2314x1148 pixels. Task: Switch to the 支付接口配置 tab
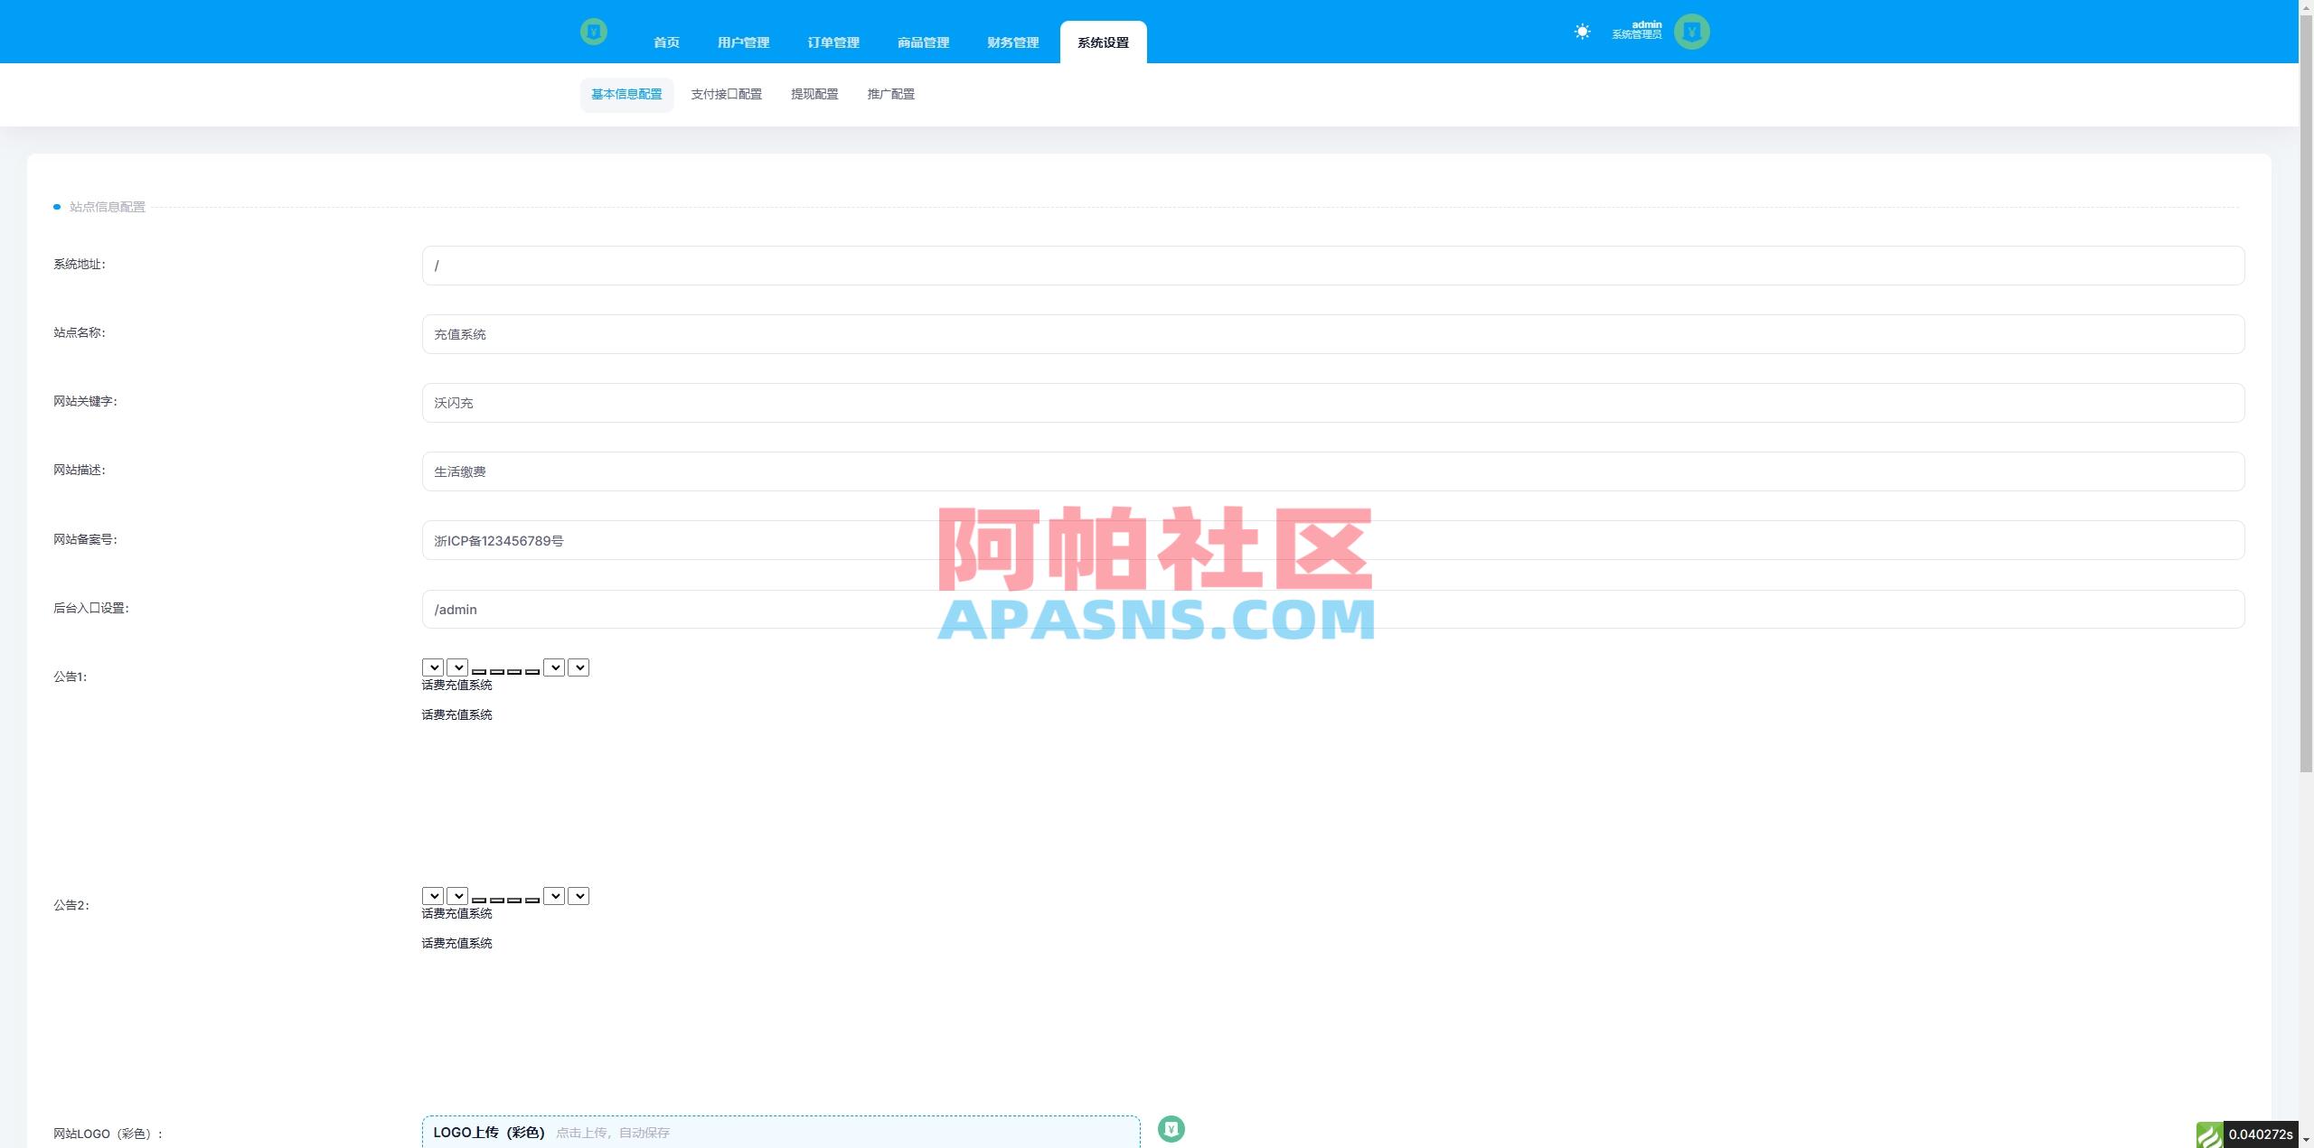point(727,94)
